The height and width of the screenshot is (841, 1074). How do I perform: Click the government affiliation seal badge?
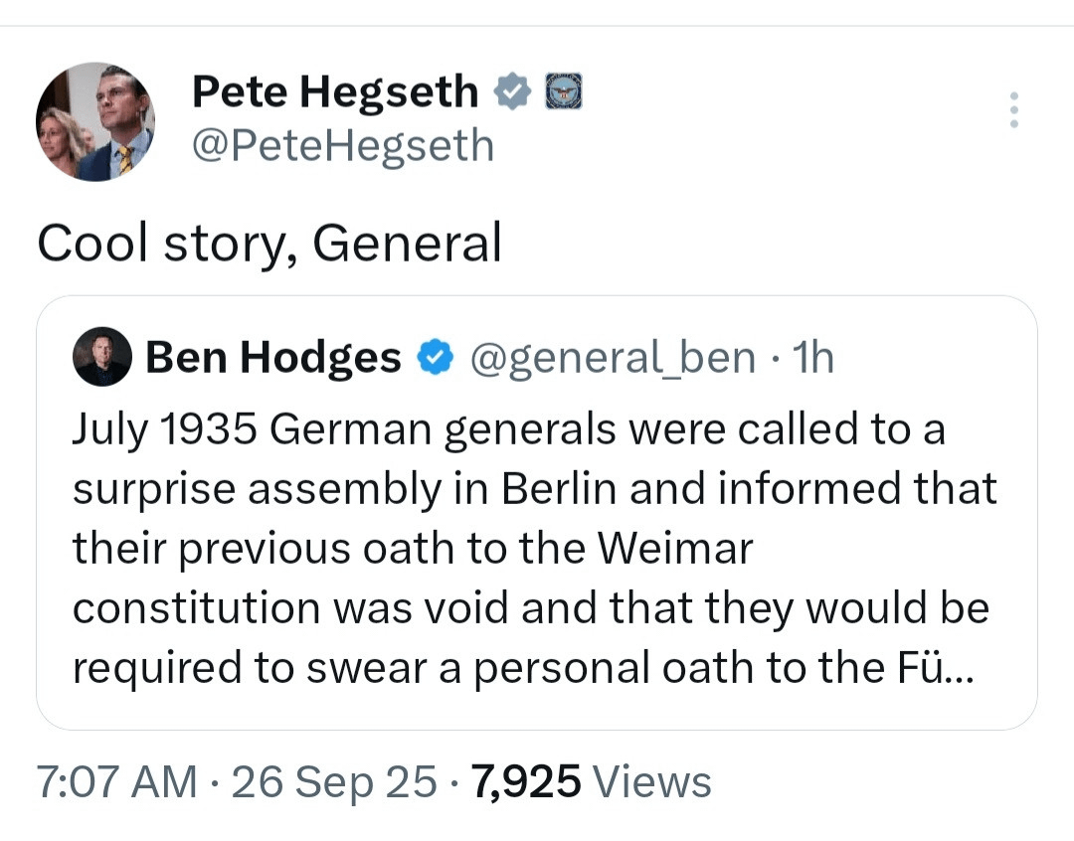563,92
